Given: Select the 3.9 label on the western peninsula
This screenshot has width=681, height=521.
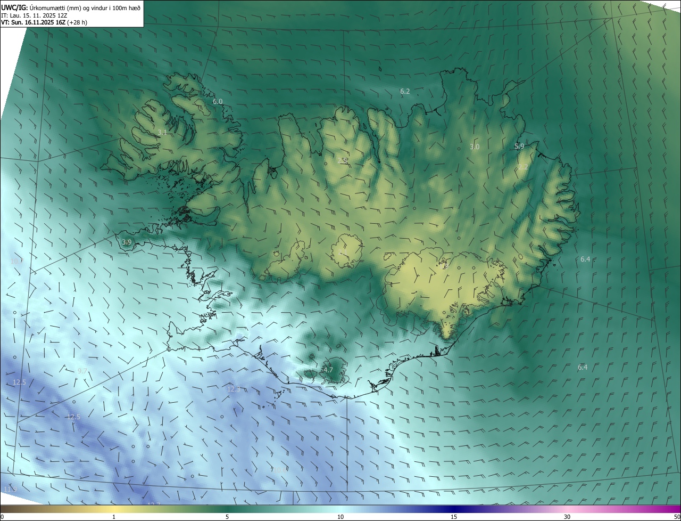Looking at the screenshot, I should coord(127,242).
